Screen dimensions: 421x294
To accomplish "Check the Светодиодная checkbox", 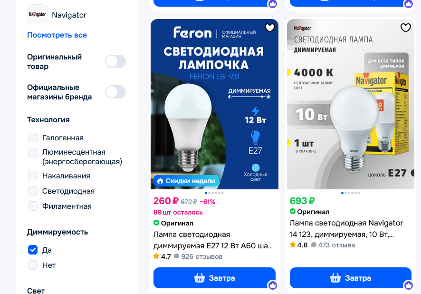I will pyautogui.click(x=33, y=191).
